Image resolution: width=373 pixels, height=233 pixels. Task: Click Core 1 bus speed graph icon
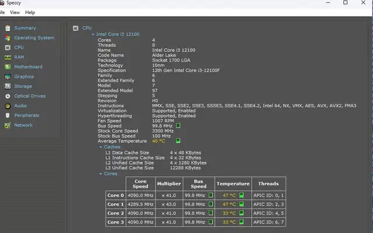coord(210,204)
